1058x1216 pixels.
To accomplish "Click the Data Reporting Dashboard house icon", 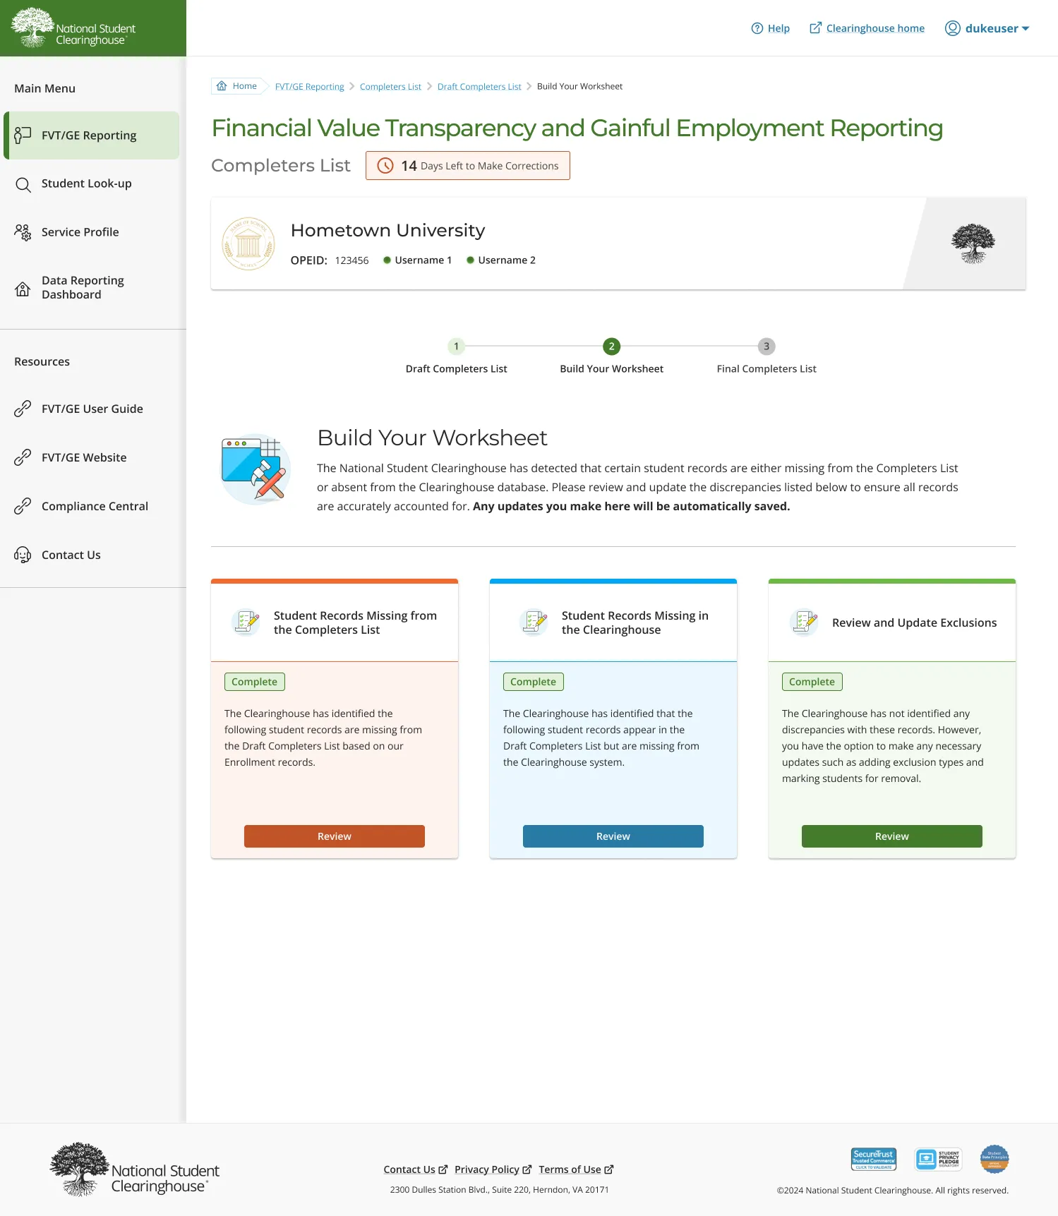I will [x=23, y=288].
